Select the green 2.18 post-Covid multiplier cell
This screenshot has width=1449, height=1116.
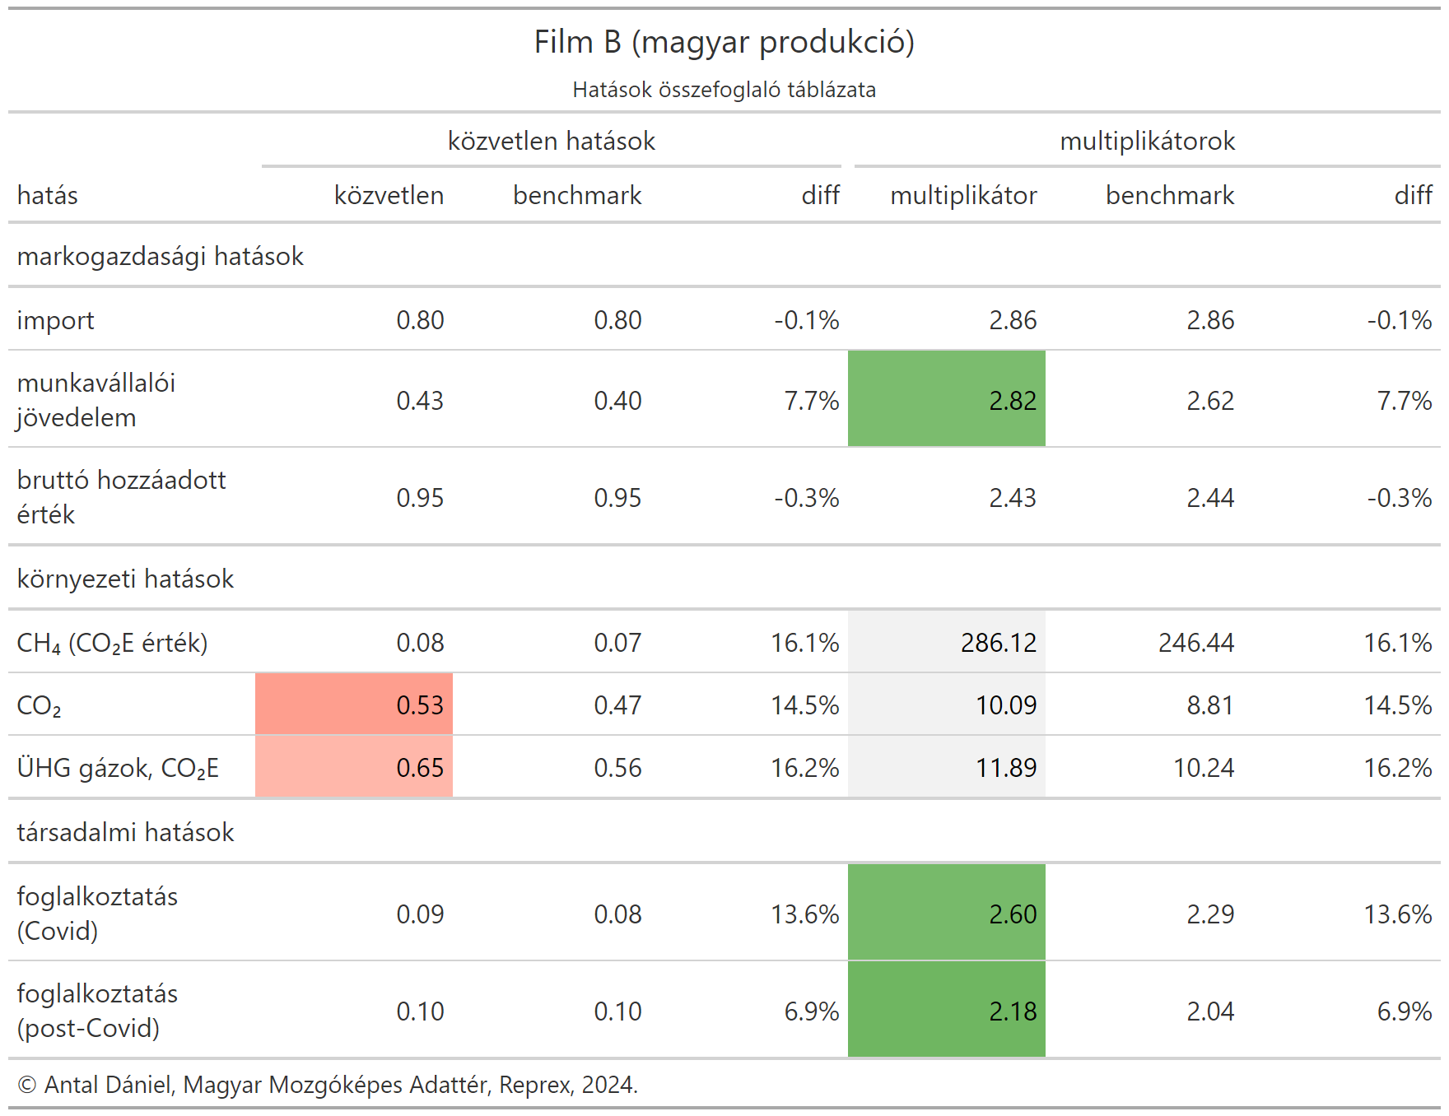click(x=947, y=1010)
